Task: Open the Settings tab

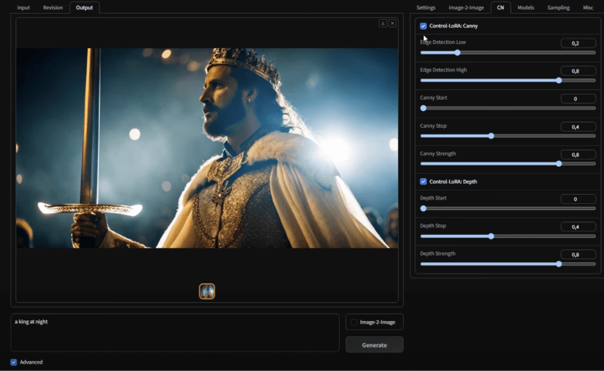Action: point(426,8)
